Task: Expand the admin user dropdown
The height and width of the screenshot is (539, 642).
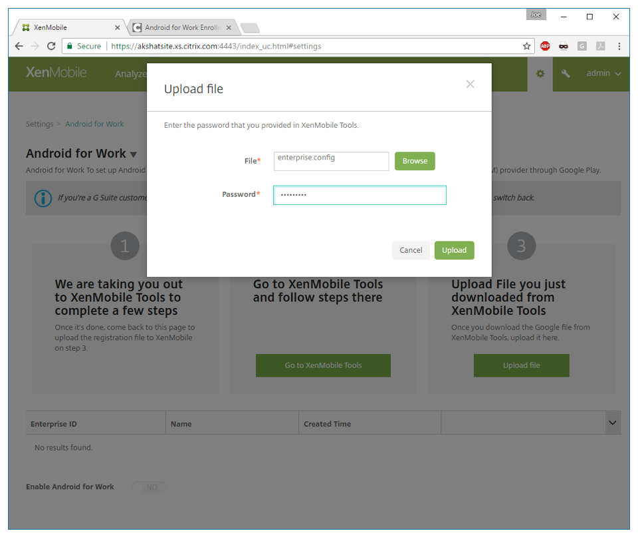Action: (603, 74)
